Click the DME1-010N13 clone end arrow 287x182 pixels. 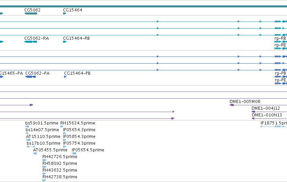pyautogui.click(x=253, y=118)
